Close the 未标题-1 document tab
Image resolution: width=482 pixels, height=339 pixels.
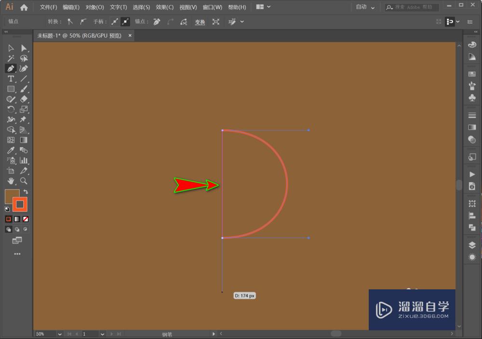tap(130, 35)
